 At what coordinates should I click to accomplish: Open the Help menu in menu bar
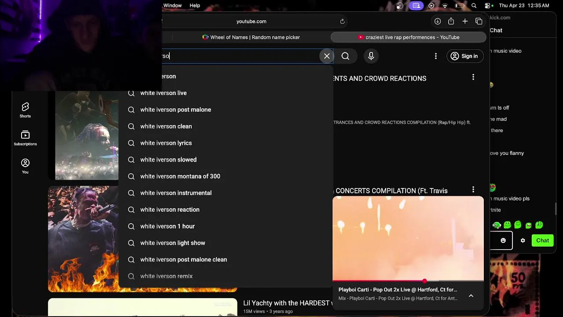(x=195, y=5)
